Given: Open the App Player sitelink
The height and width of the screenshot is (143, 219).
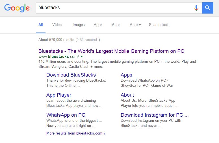Looking at the screenshot, I should [x=59, y=95].
